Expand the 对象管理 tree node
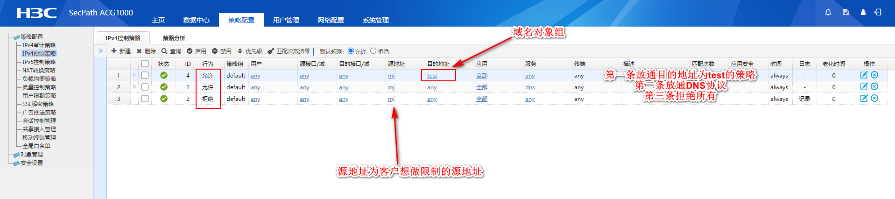 click(x=31, y=155)
